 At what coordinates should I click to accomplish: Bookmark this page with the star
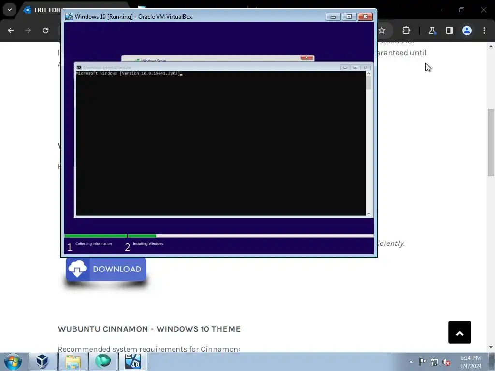tap(382, 30)
